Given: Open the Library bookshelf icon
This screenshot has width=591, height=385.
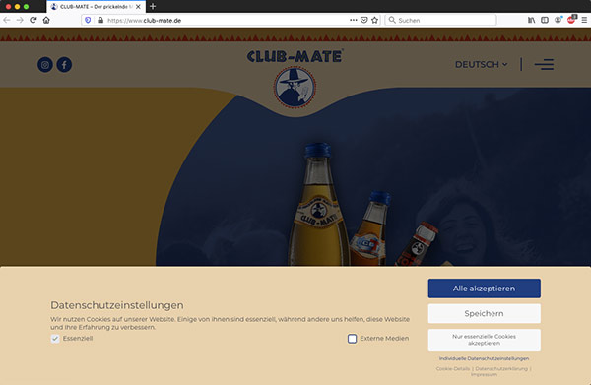Looking at the screenshot, I should (x=532, y=20).
